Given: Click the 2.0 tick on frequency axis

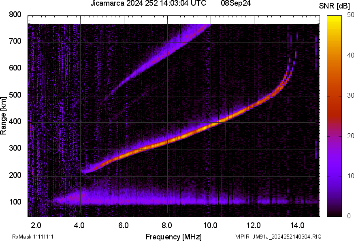Looking at the screenshot, I should click(36, 224).
